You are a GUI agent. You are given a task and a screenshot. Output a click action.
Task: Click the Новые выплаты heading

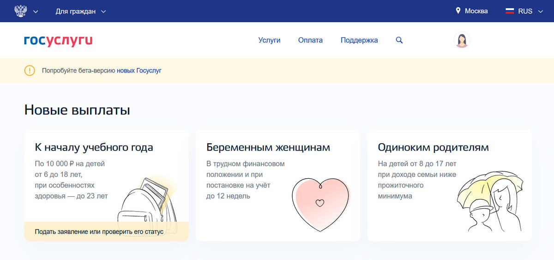click(77, 110)
